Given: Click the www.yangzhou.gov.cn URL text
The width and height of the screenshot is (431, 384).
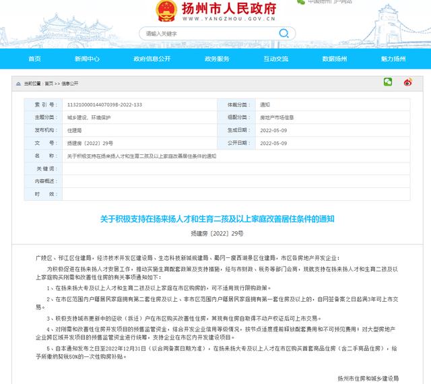Looking at the screenshot, I should 229,19.
